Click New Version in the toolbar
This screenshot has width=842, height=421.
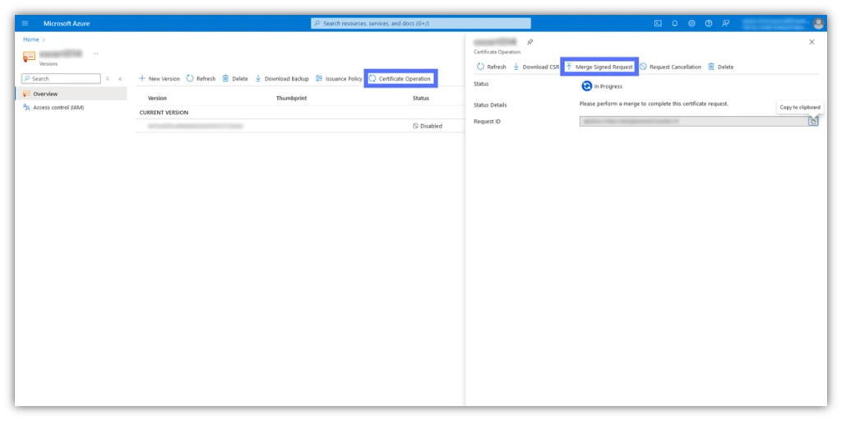159,79
